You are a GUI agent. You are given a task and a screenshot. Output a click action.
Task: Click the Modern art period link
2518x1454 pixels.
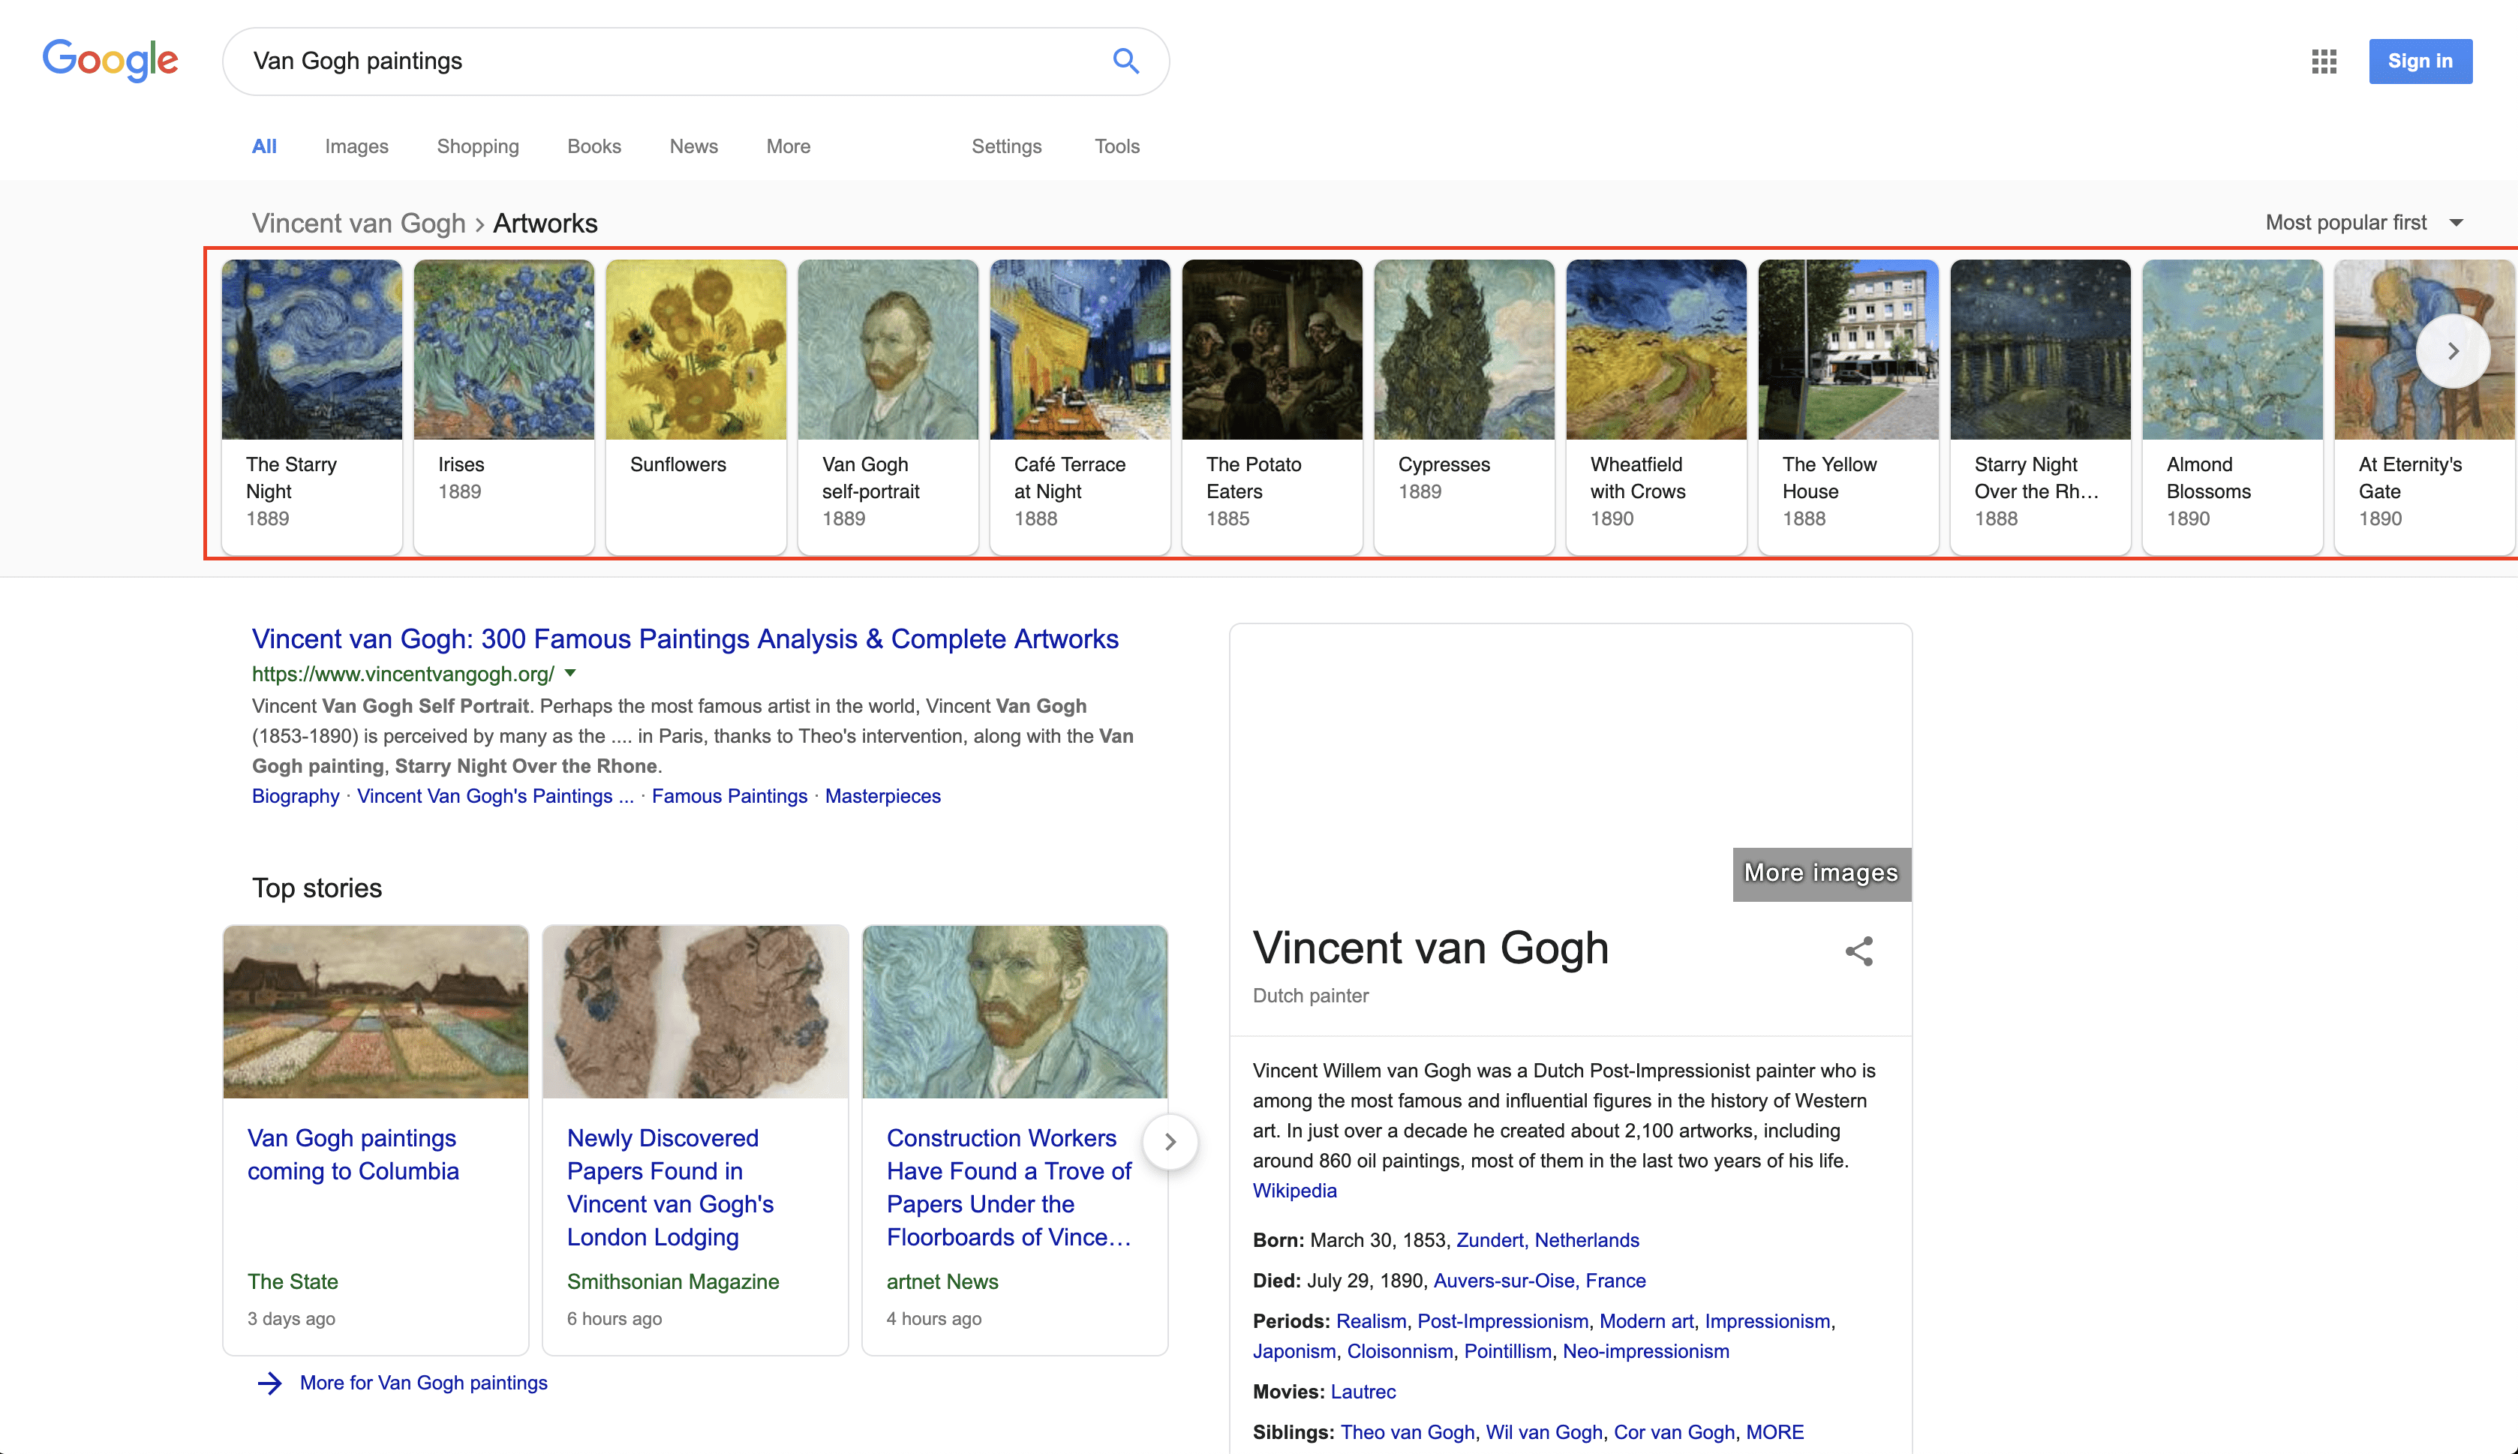(x=1646, y=1321)
